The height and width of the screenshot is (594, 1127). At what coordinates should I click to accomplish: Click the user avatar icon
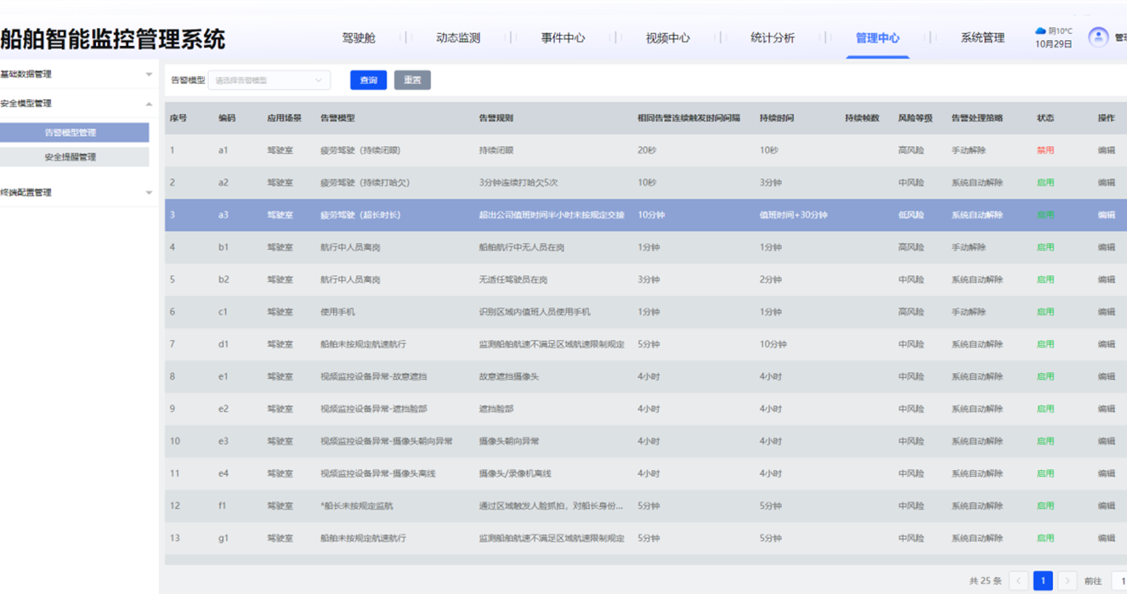coord(1098,37)
